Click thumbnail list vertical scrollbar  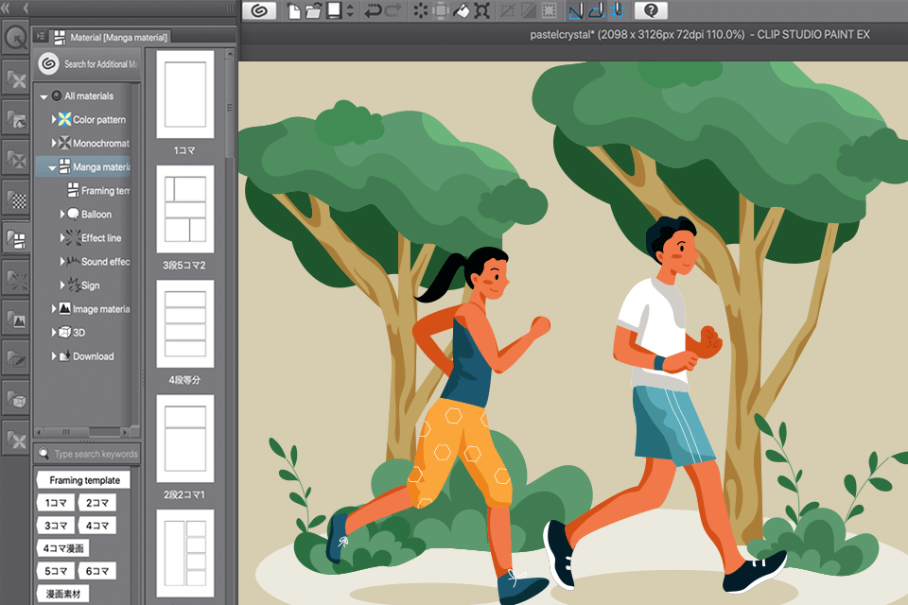(230, 107)
